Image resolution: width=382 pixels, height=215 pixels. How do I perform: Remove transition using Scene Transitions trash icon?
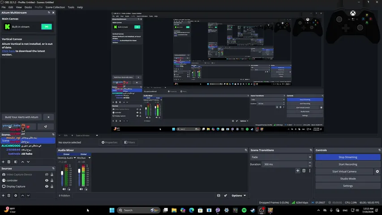tap(304, 171)
